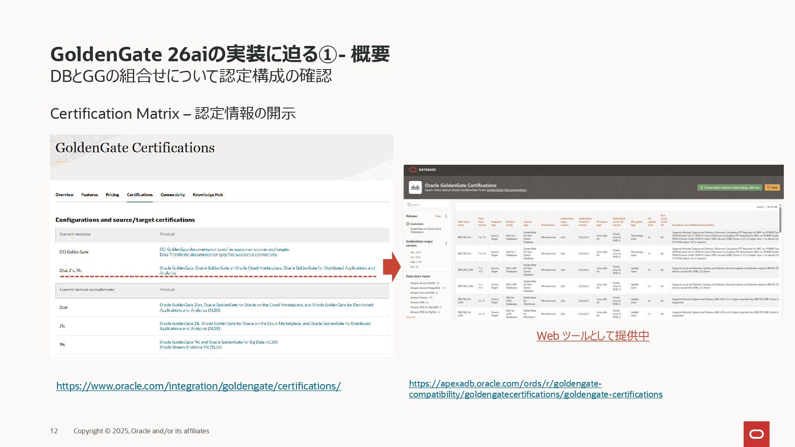Open the Knowledge Hub tab
Screen dimensions: 795x447
(207, 195)
